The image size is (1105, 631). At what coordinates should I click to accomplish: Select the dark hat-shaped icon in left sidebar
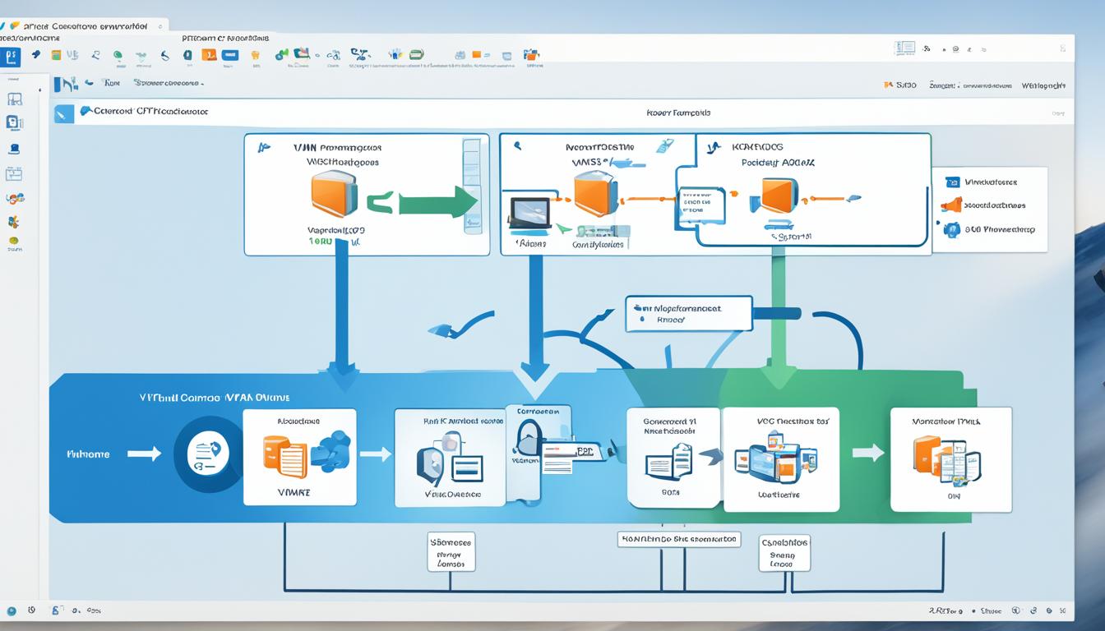tap(14, 150)
